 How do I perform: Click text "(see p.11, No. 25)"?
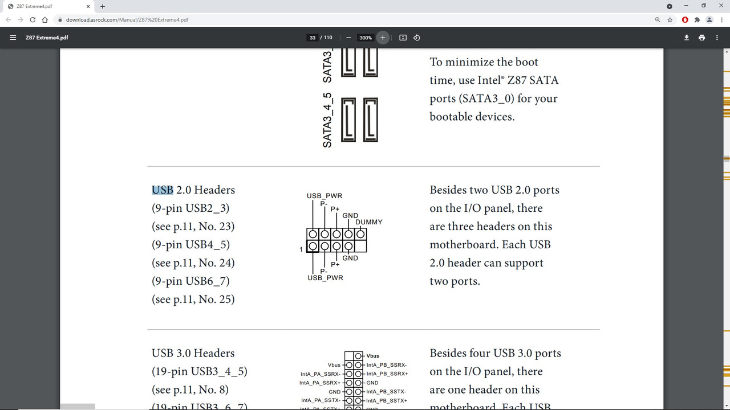click(193, 300)
